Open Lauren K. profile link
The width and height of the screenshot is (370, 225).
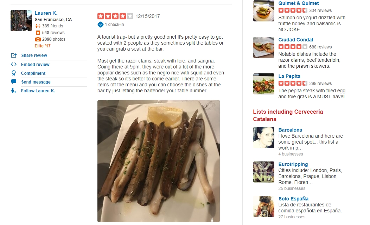point(46,13)
